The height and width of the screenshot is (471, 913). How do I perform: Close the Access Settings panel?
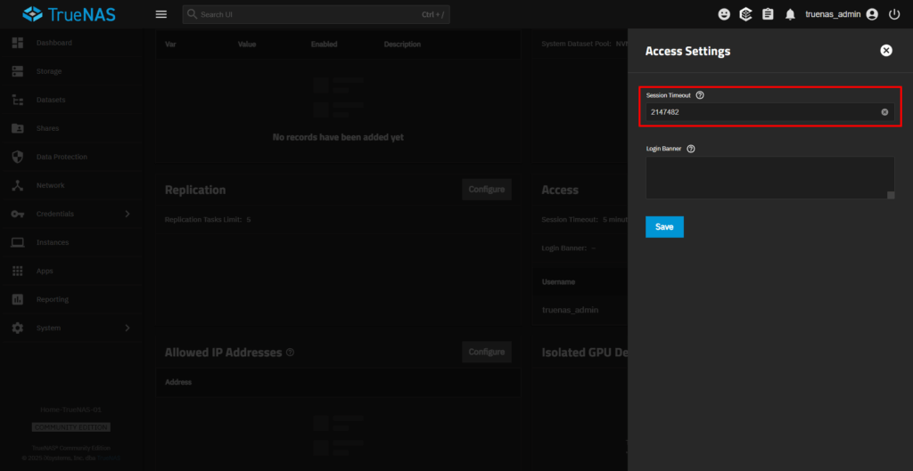click(885, 51)
